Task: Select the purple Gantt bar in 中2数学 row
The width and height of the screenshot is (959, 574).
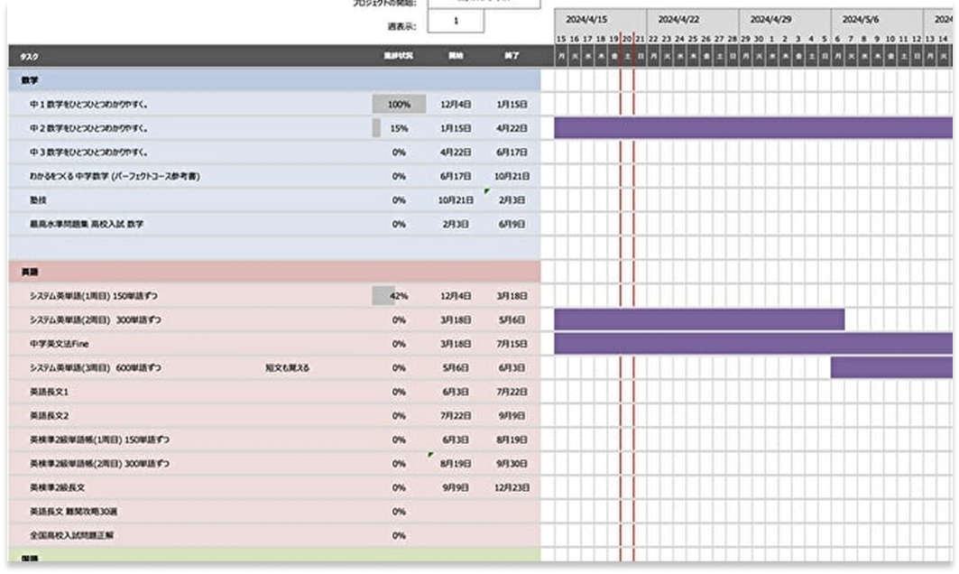Action: click(x=753, y=128)
